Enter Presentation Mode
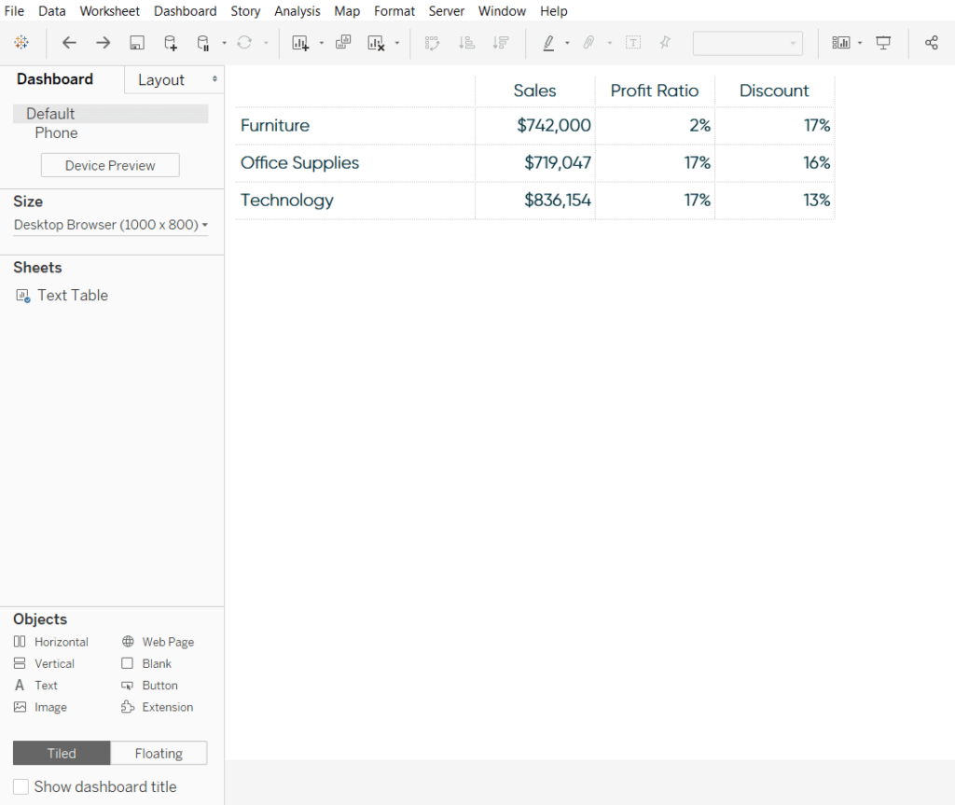Image resolution: width=955 pixels, height=805 pixels. (x=882, y=42)
